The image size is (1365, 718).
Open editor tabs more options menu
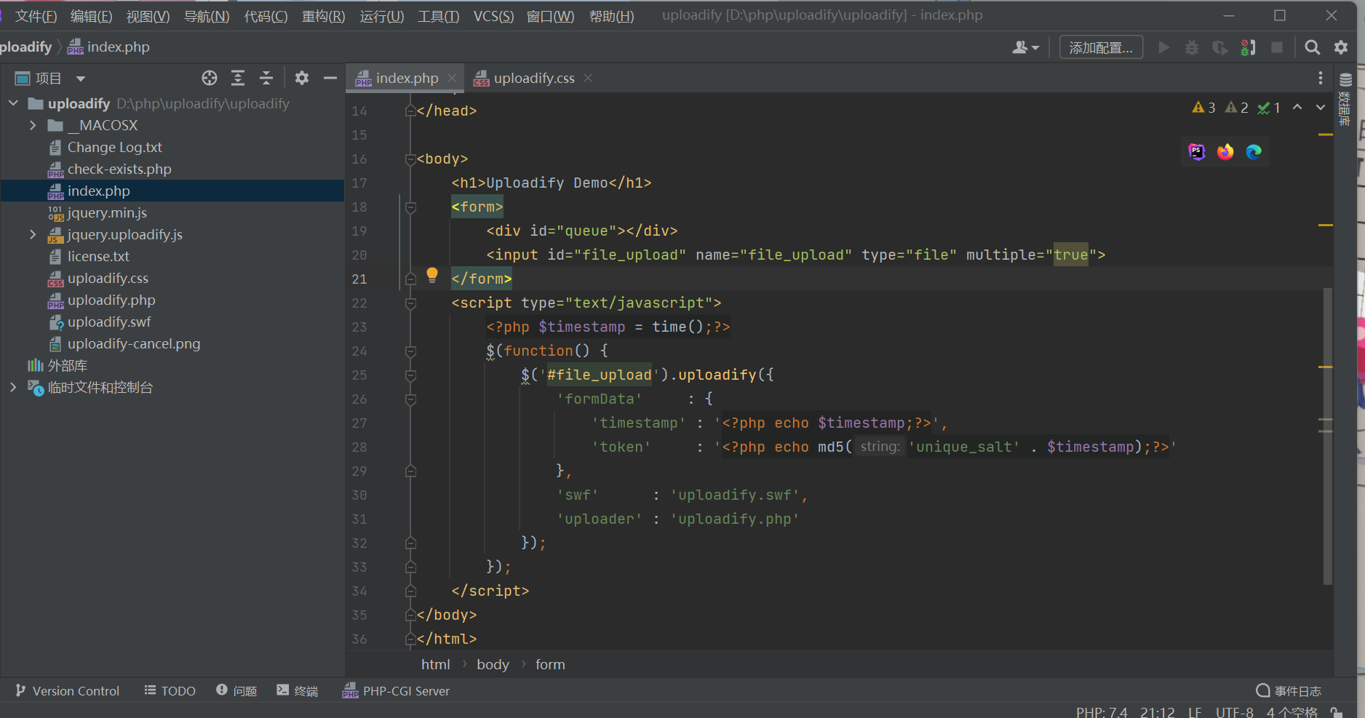(1321, 78)
